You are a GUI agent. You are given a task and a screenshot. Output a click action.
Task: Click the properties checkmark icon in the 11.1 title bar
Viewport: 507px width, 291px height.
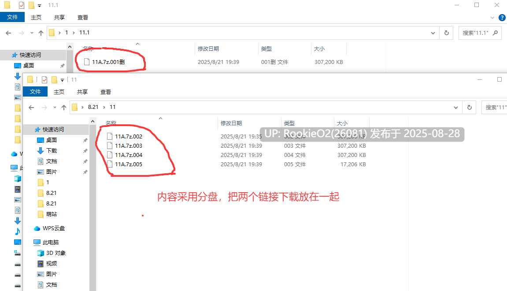coord(21,5)
